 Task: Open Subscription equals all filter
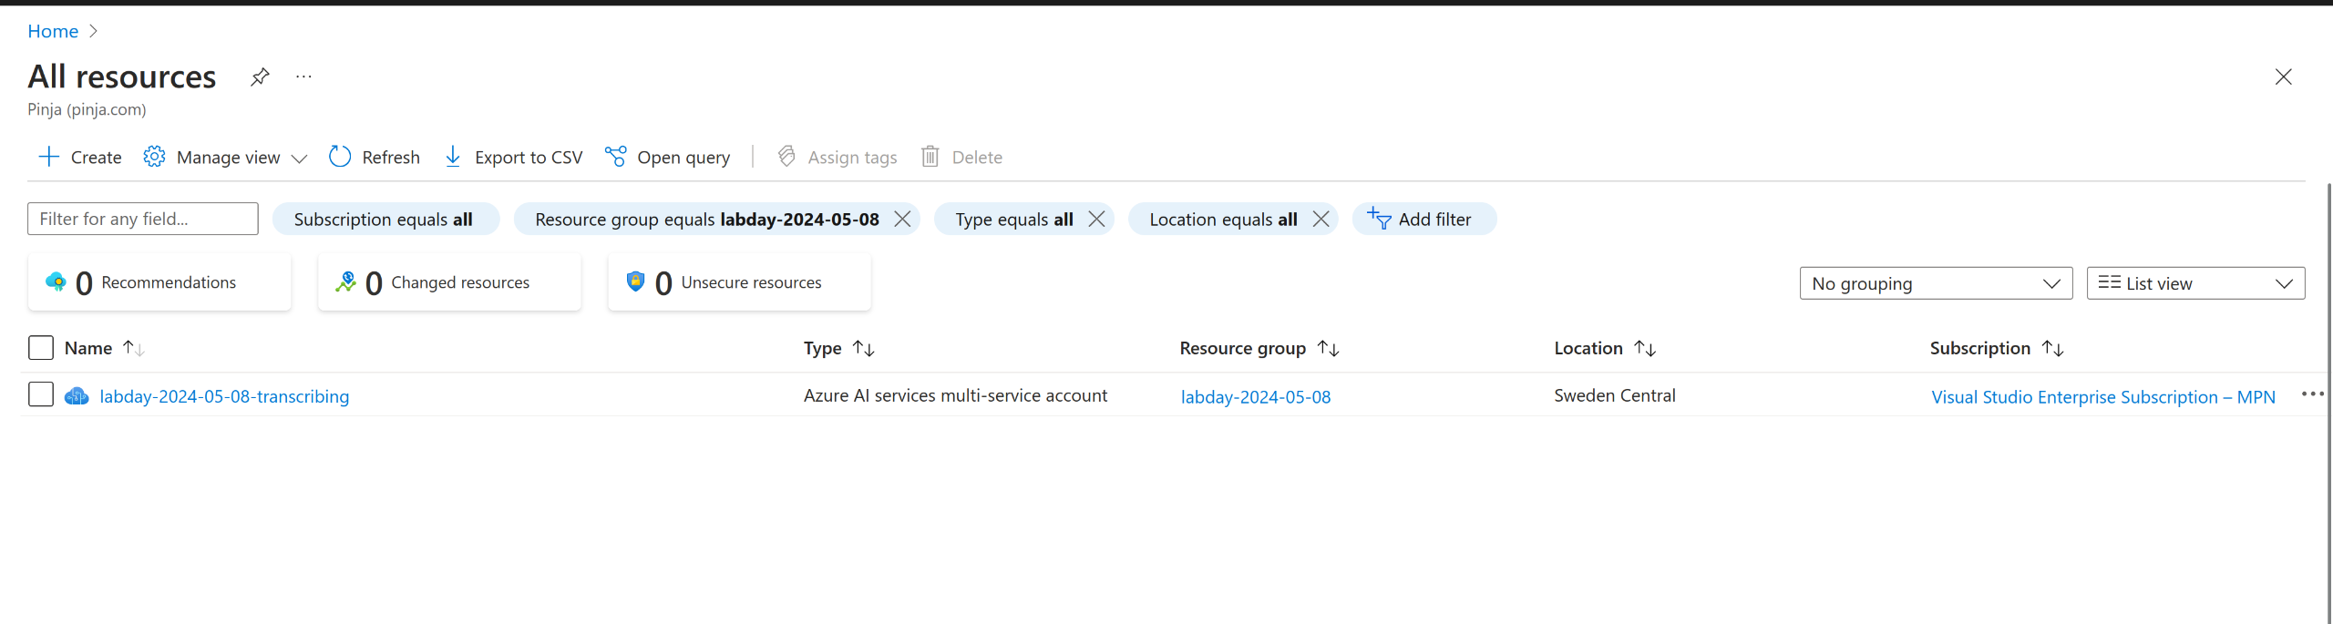(385, 219)
